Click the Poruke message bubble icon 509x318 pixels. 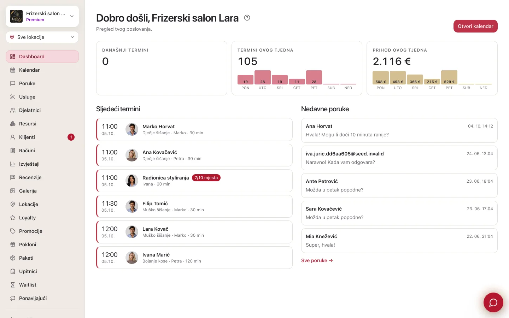point(13,83)
